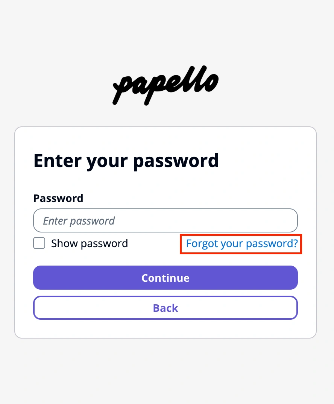
Task: Click the highlighted Forgot your password area
Action: [x=241, y=244]
